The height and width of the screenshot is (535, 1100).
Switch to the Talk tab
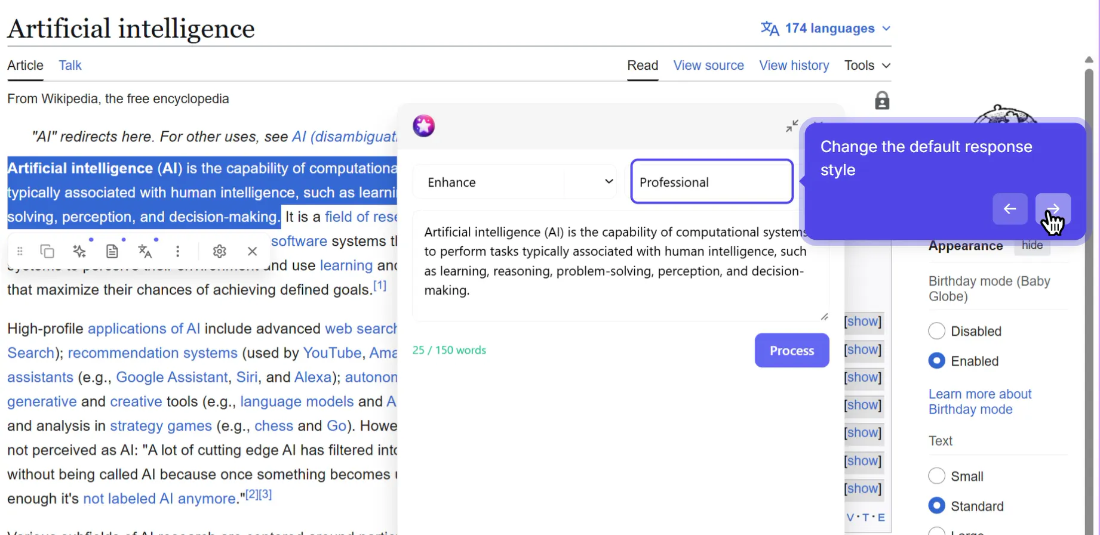click(70, 65)
